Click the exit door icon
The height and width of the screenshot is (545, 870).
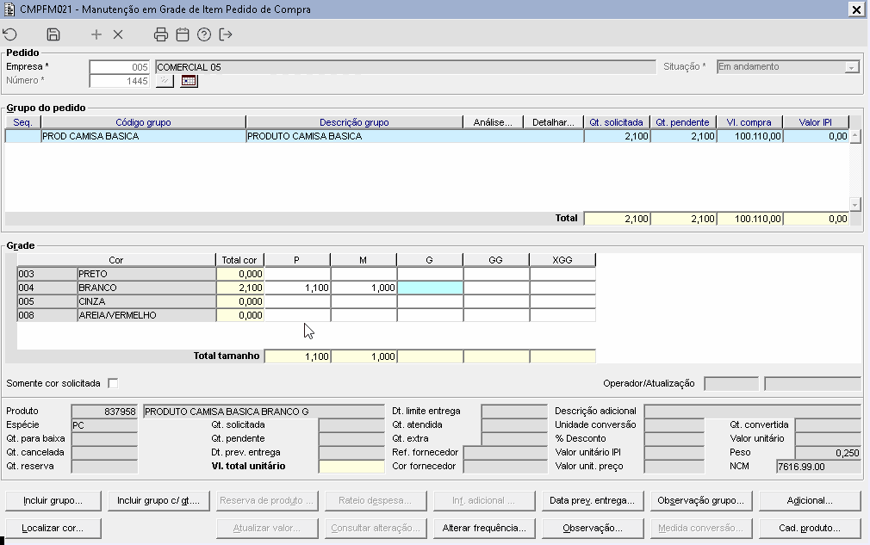click(226, 34)
